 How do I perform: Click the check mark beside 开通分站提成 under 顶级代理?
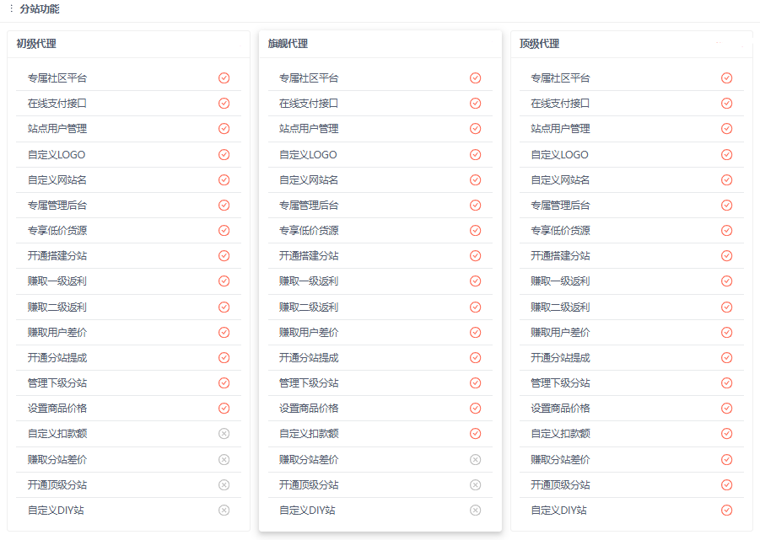click(x=725, y=357)
